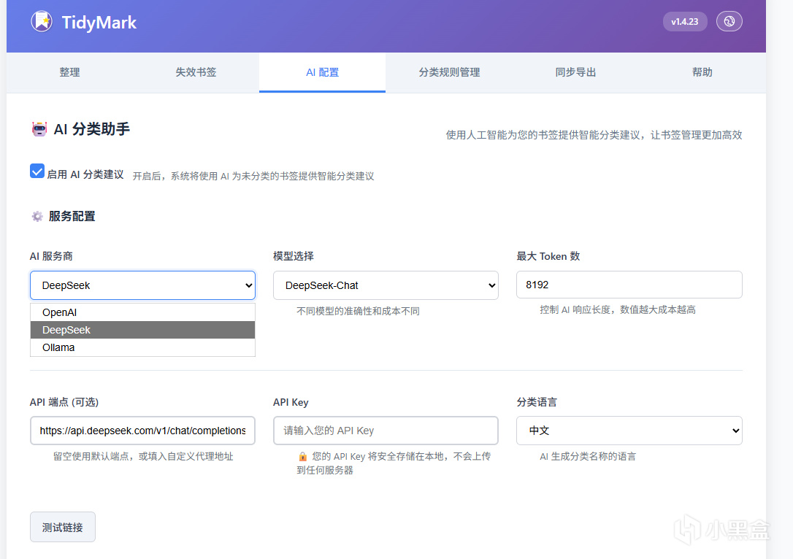
Task: Click the robot icon beside AI 分类助手
Action: [39, 129]
